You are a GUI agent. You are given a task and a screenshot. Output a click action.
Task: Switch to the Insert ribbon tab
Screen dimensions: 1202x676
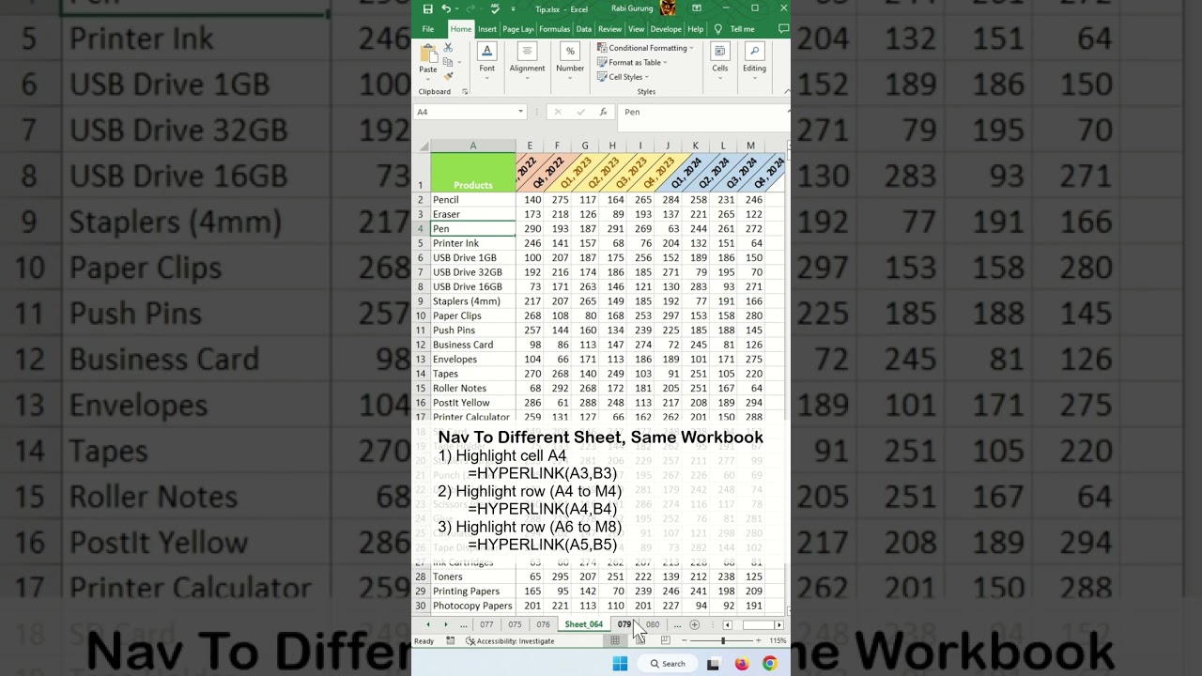click(x=487, y=29)
